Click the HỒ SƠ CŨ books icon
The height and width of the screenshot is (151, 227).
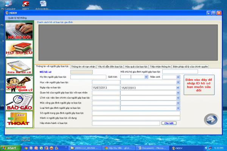click(x=19, y=48)
